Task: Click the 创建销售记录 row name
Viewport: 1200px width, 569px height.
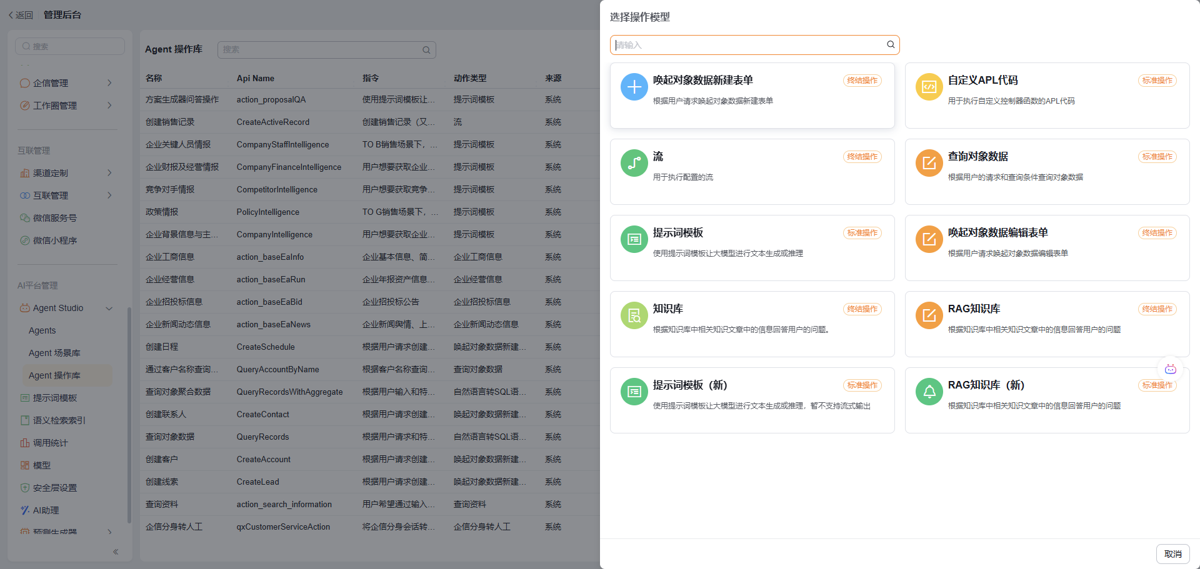Action: pyautogui.click(x=170, y=122)
